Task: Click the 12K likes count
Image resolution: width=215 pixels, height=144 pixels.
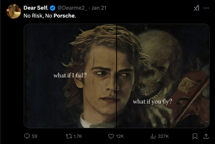Action: pos(120,136)
